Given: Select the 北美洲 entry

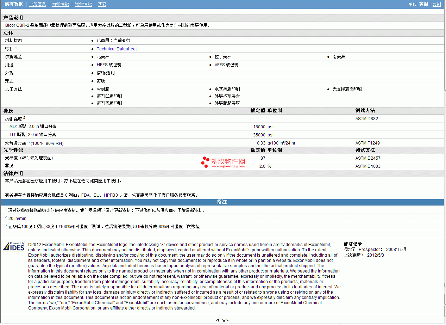Looking at the screenshot, I should (103, 57).
